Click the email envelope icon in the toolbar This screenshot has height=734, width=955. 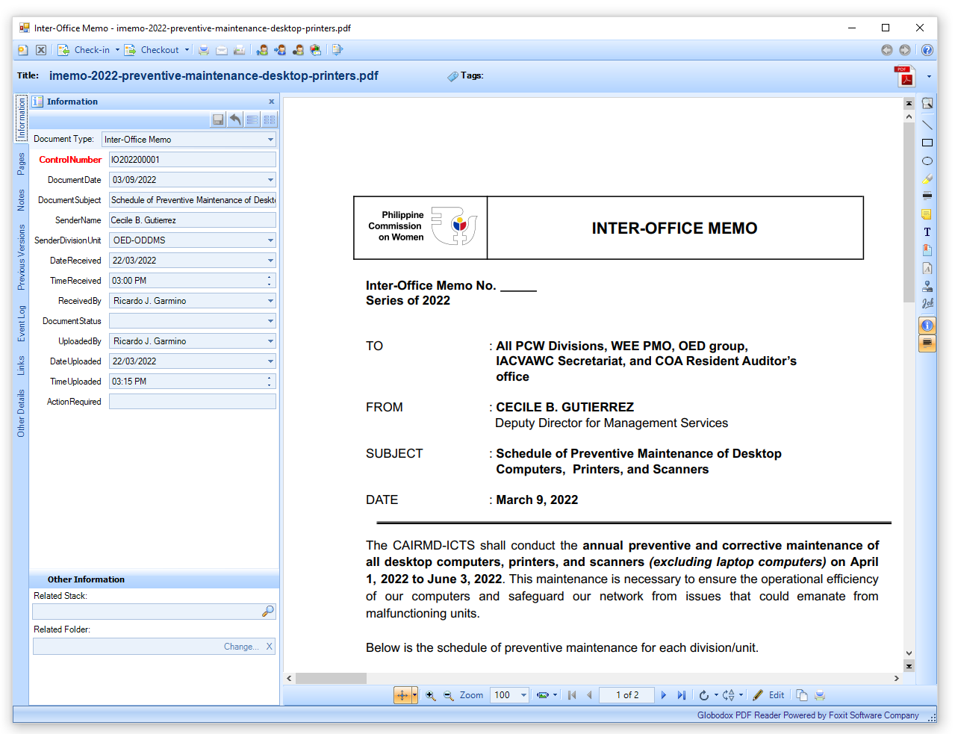point(222,50)
